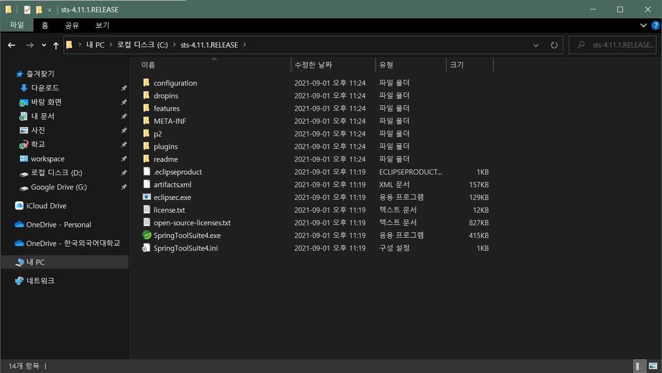The image size is (662, 373).
Task: Click the META-INF folder icon
Action: 146,121
